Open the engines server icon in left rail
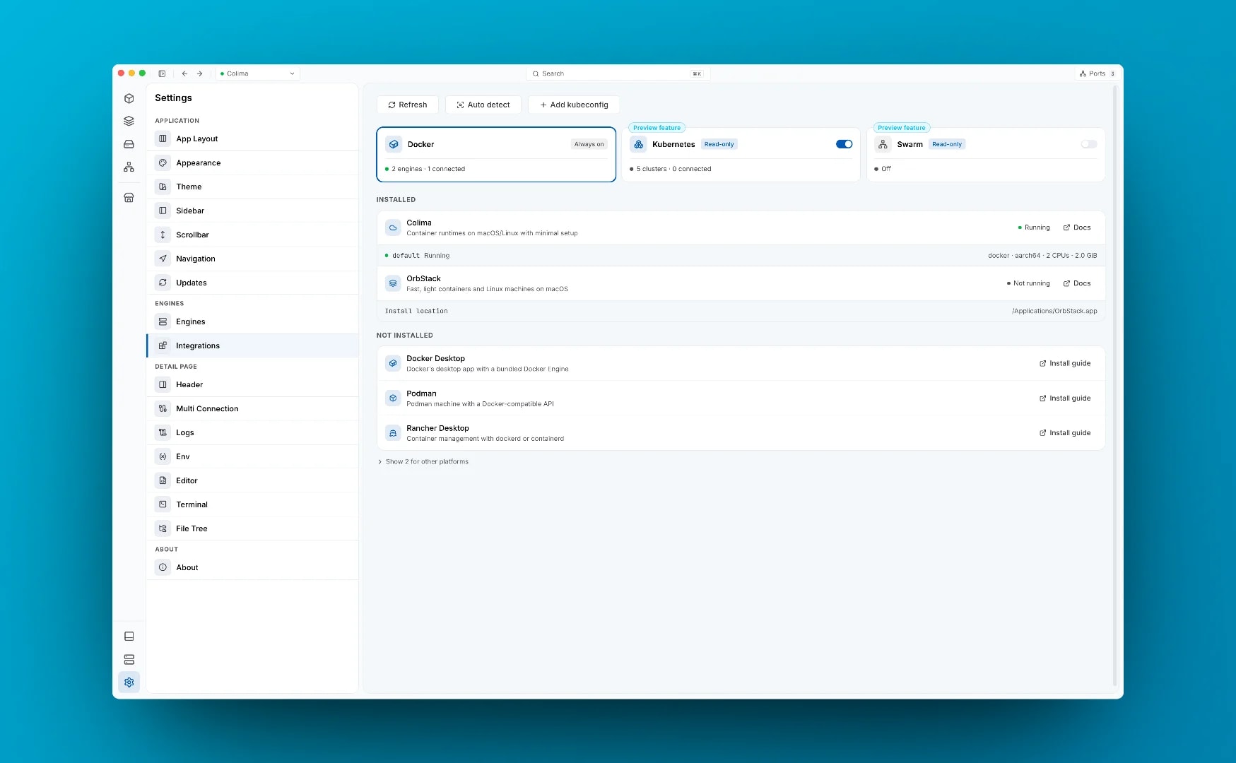The height and width of the screenshot is (763, 1236). click(129, 660)
